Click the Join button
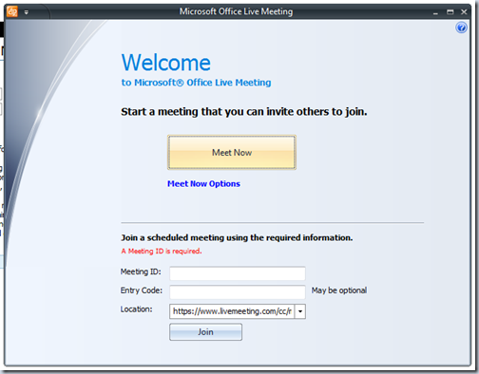 (x=205, y=332)
